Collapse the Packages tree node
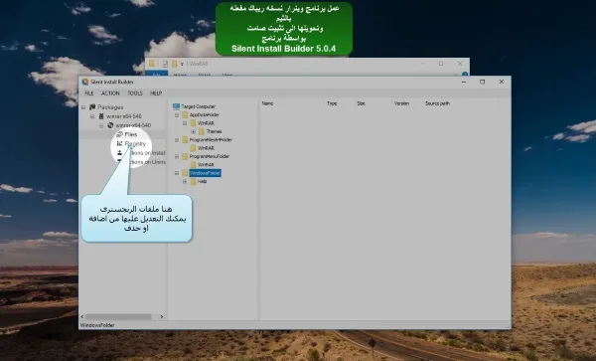Screen dimensions: 596x361 pyautogui.click(x=83, y=107)
